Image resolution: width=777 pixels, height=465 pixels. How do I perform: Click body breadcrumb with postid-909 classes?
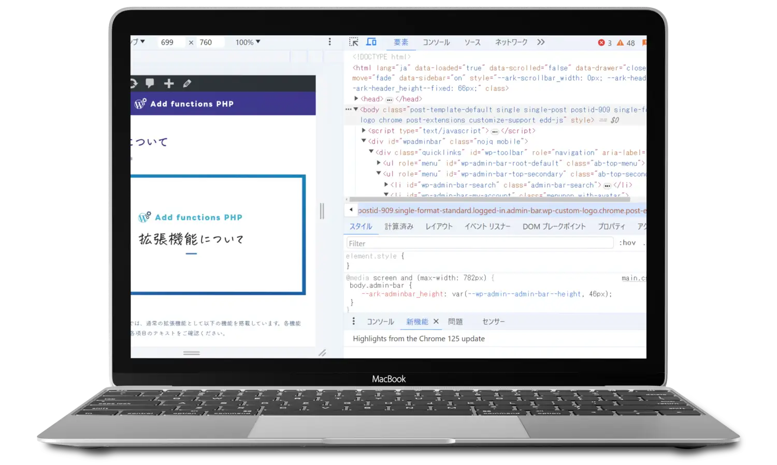[x=502, y=211]
